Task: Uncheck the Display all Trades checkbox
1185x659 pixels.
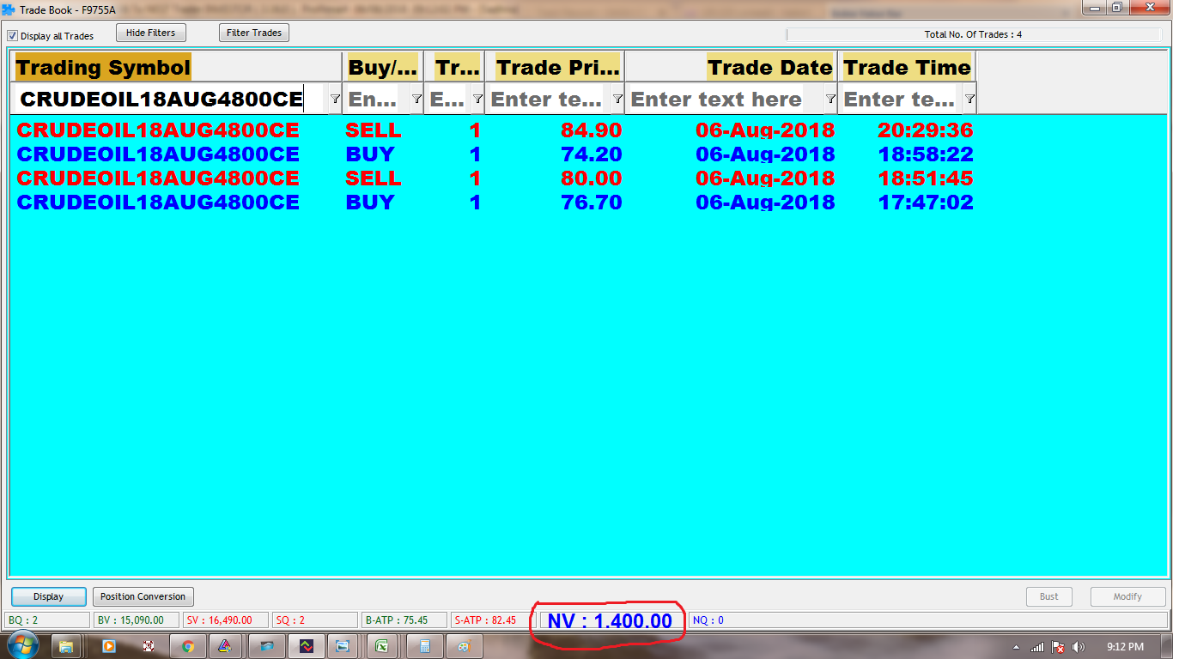Action: pyautogui.click(x=13, y=36)
